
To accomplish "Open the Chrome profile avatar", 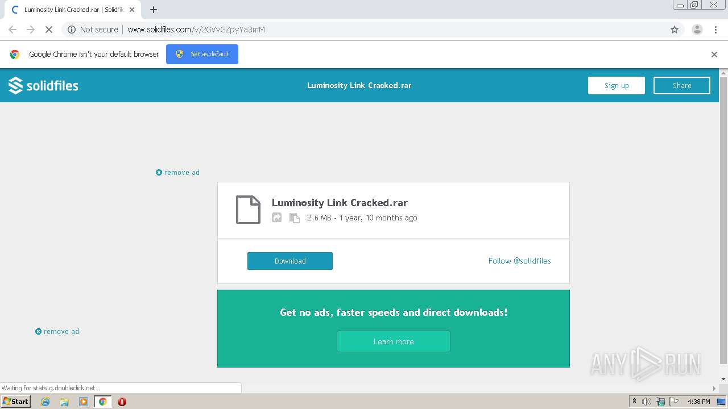I will click(x=697, y=30).
